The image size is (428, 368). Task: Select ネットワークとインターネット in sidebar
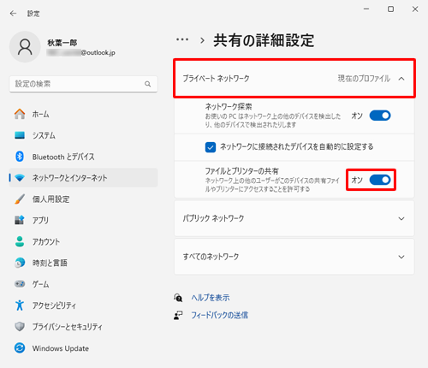click(x=83, y=178)
